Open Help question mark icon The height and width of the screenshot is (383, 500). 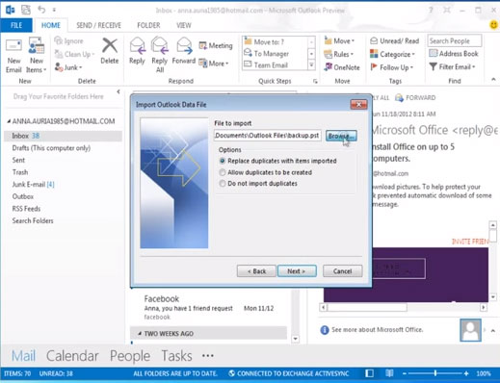(431, 10)
